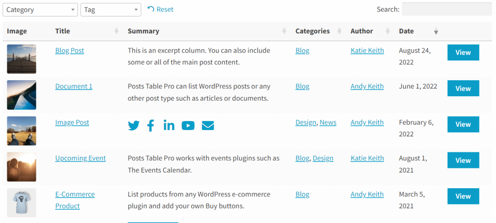This screenshot has height=223, width=496.
Task: Click the Image column header
Action: point(17,31)
